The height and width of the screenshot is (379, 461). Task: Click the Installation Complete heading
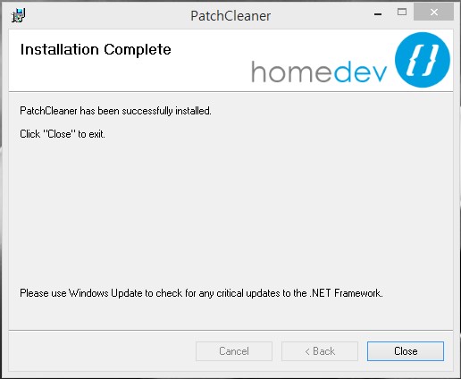click(x=96, y=49)
